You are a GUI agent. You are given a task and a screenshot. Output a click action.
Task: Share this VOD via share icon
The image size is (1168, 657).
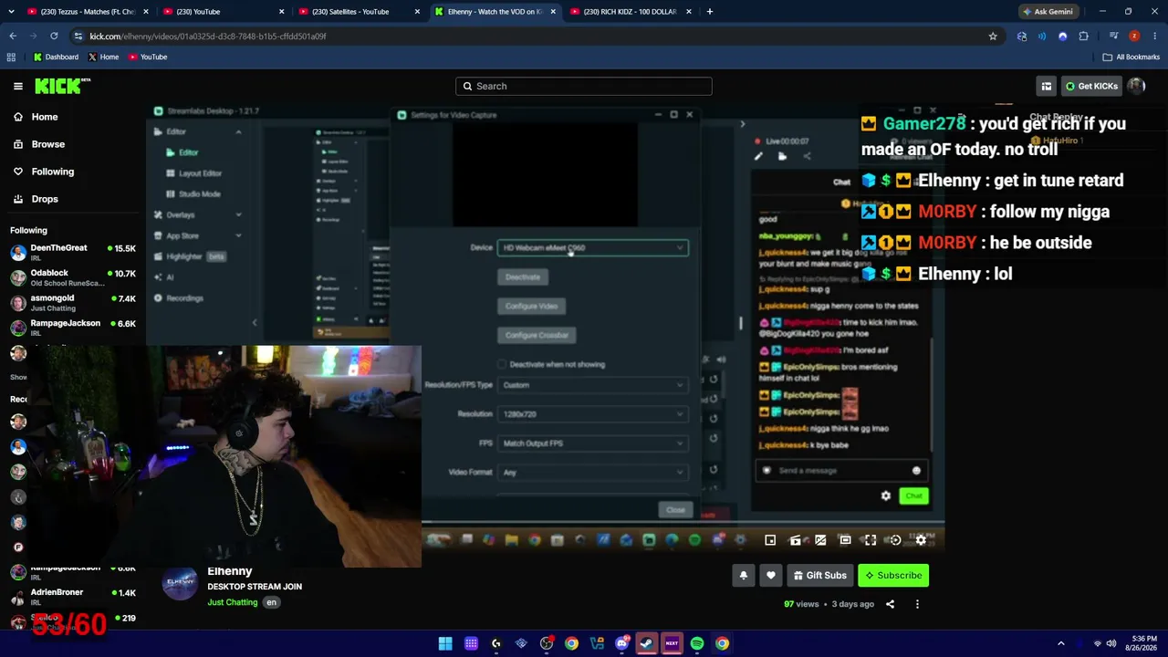tap(890, 604)
